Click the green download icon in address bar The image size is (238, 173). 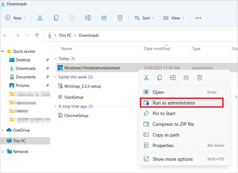pos(49,35)
